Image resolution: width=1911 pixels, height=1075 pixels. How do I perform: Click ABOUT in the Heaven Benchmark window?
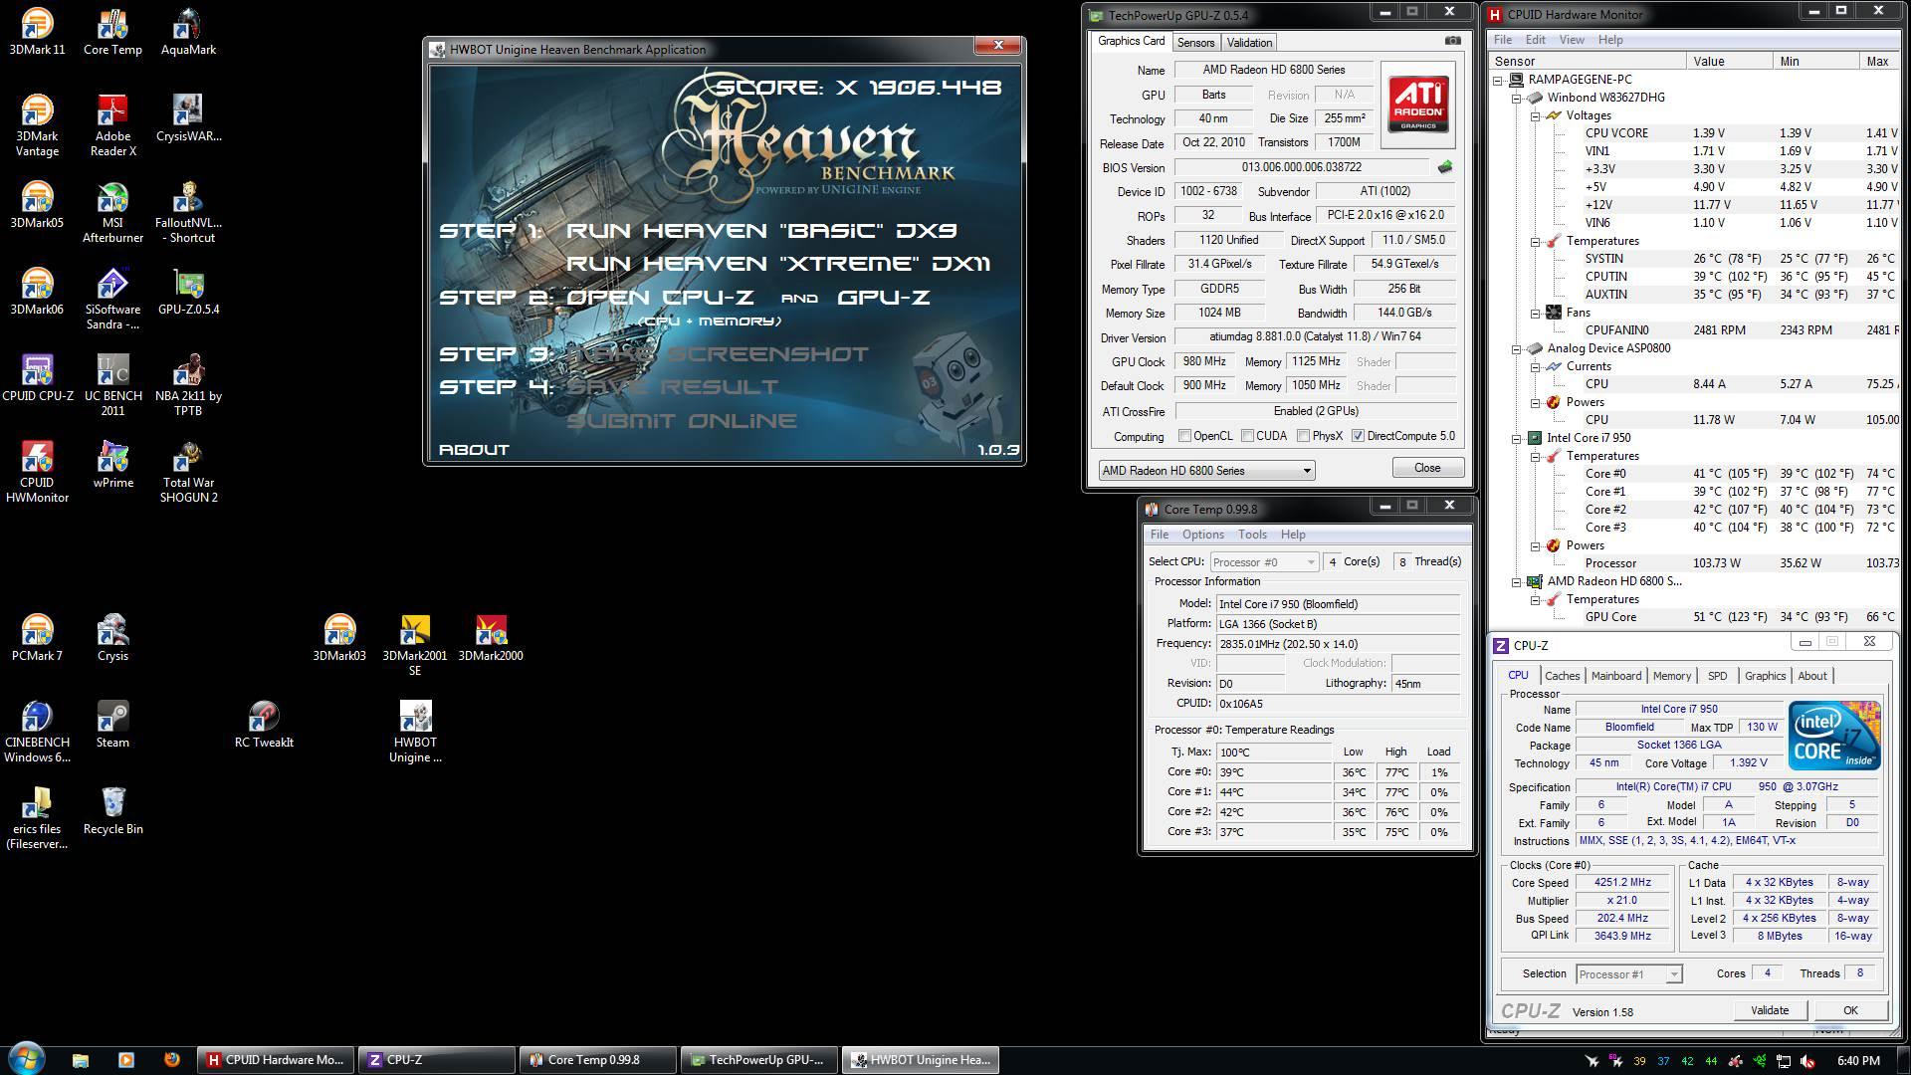point(474,449)
